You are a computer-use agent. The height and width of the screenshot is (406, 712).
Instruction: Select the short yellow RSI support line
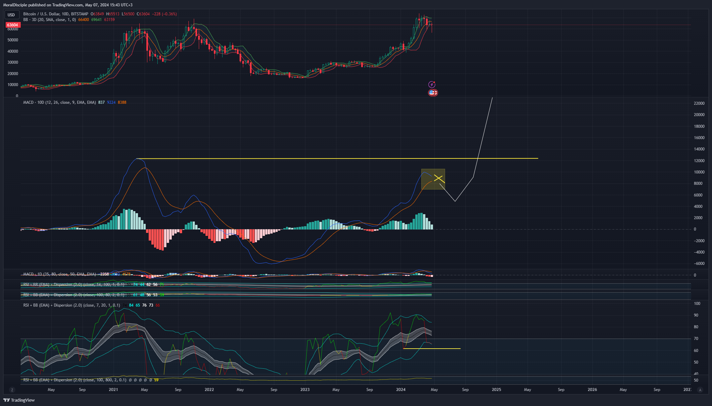pyautogui.click(x=432, y=349)
